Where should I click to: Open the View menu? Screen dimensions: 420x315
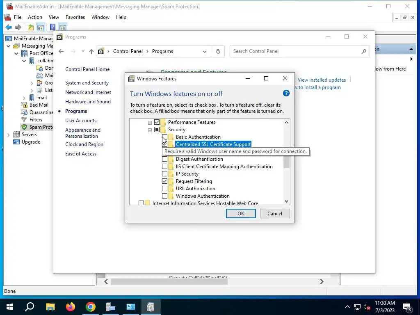[54, 17]
